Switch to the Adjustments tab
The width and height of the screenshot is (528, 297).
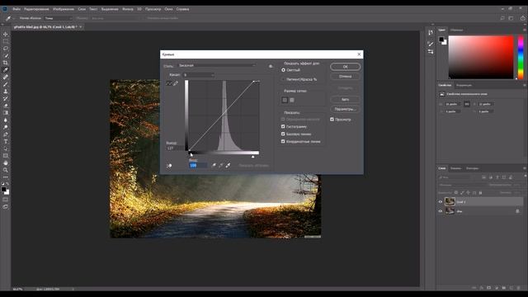point(464,85)
